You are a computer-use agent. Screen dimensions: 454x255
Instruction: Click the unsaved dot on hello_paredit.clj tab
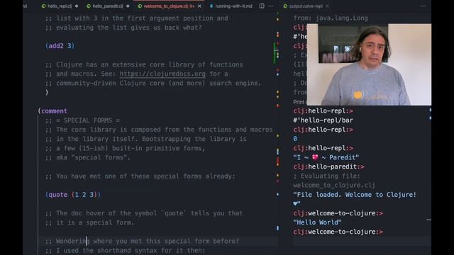[x=128, y=6]
